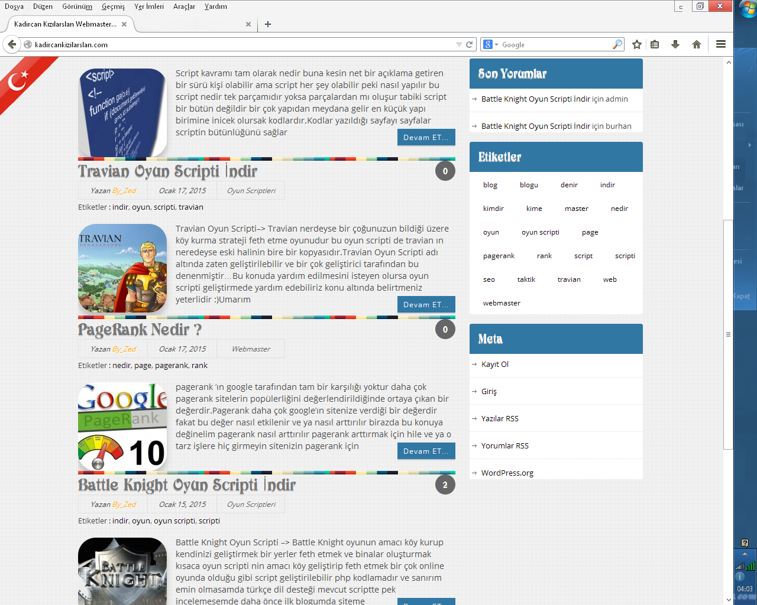The height and width of the screenshot is (605, 757).
Task: Open the Google PageRank thumbnail image
Action: click(x=122, y=427)
